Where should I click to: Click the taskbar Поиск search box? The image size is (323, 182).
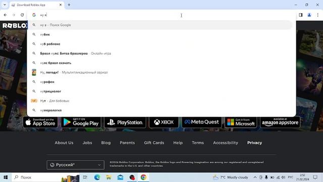(x=45, y=177)
